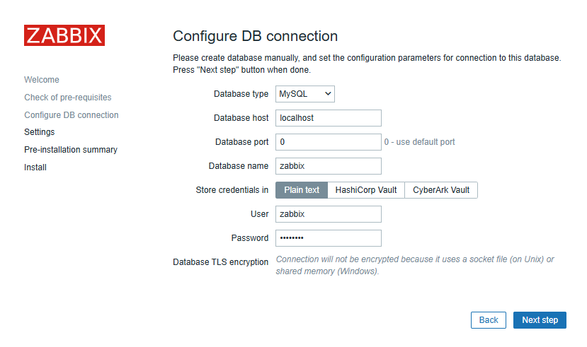
Task: Click the Database TLS encryption note
Action: (415, 265)
